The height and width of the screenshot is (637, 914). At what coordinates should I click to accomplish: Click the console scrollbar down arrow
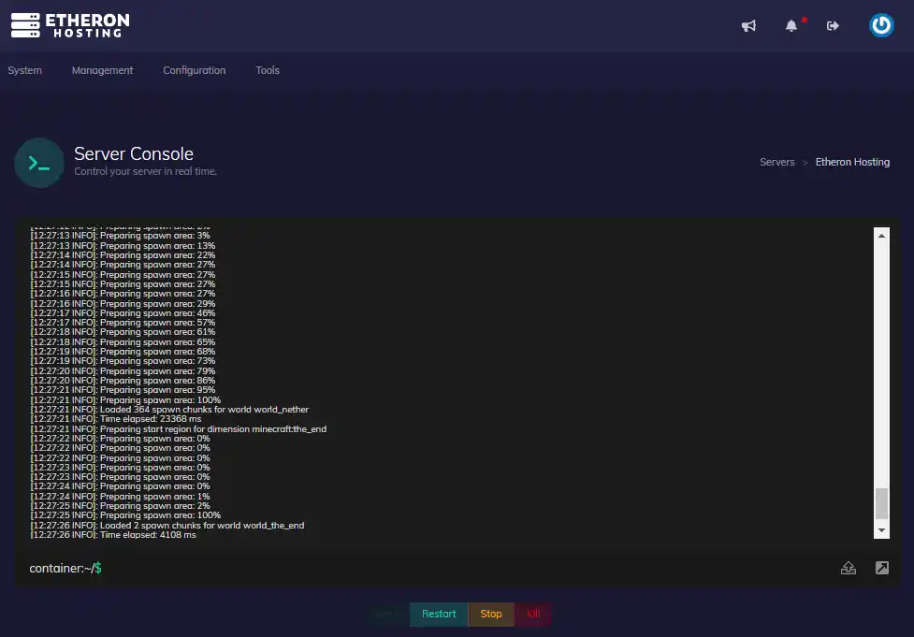(x=881, y=530)
